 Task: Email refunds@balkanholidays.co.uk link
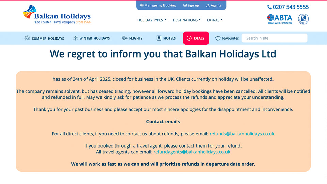(x=242, y=134)
